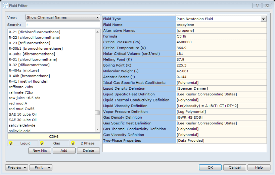Click the Liquid Density Definition [Spencer Danner] value
The image size is (275, 175).
(221, 88)
